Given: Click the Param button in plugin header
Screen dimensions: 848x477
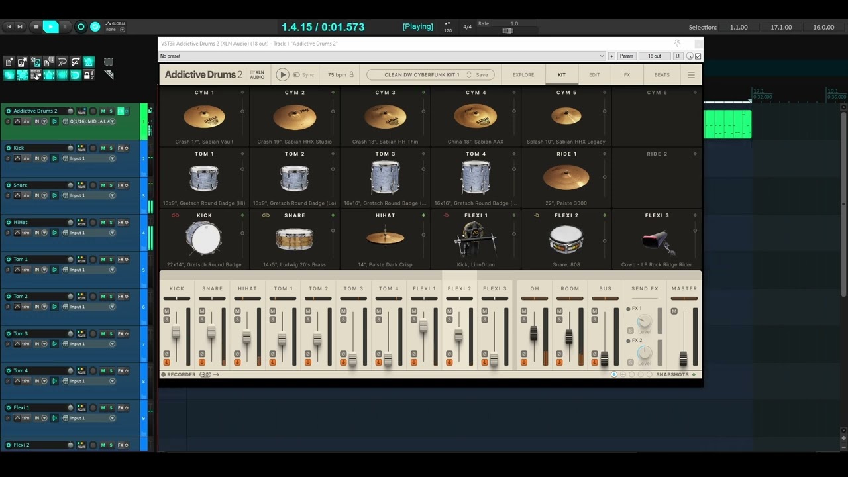Looking at the screenshot, I should click(x=626, y=56).
